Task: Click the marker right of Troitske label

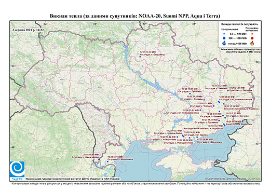Action: click(x=214, y=106)
